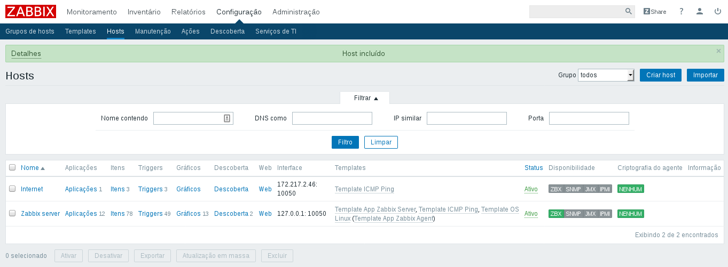Screen dimensions: 728x267
Task: Click the icon inside Nome contendo field
Action: click(x=227, y=118)
